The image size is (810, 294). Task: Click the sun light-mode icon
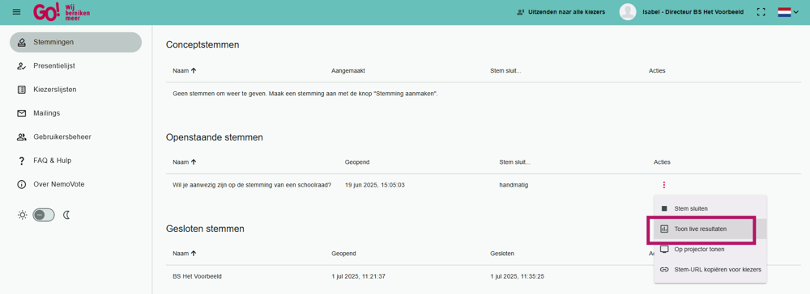(22, 215)
